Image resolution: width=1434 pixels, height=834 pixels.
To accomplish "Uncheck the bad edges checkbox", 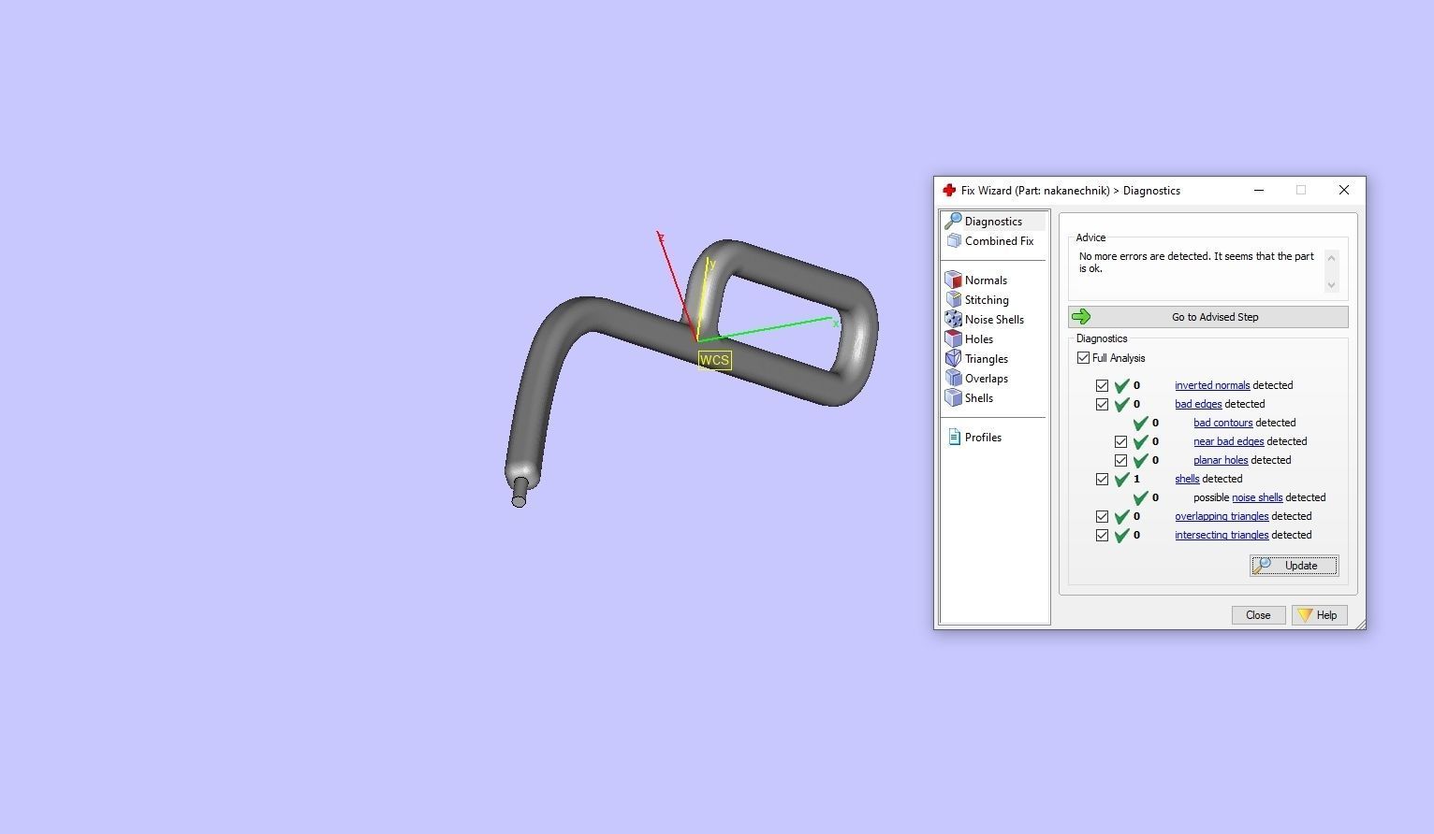I will pos(1102,404).
